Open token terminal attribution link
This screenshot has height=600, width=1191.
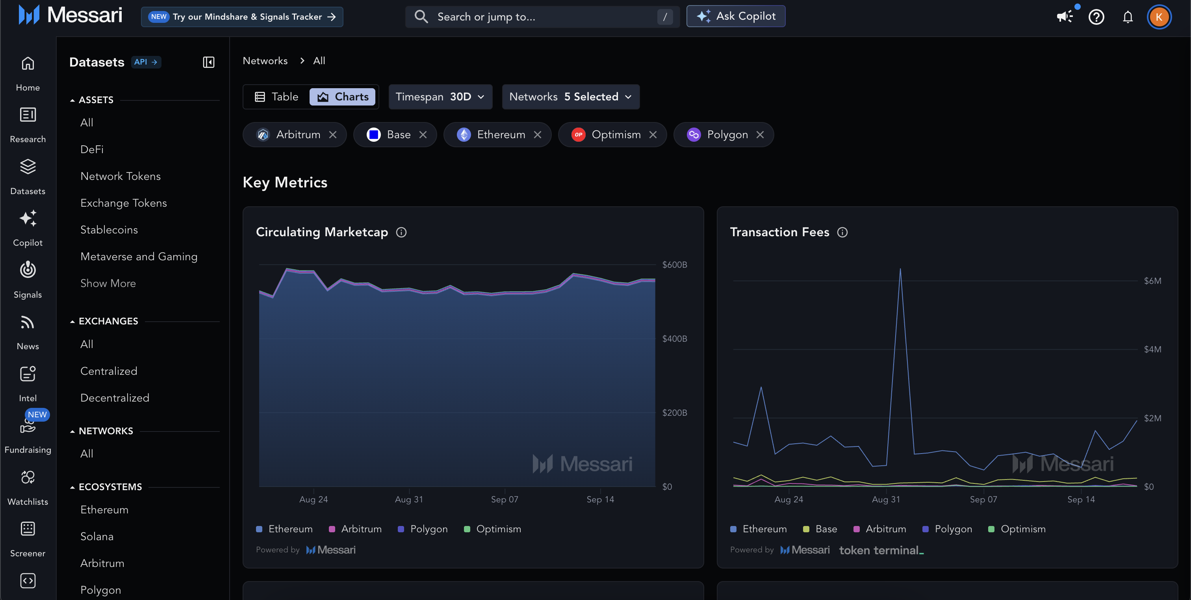tap(881, 550)
